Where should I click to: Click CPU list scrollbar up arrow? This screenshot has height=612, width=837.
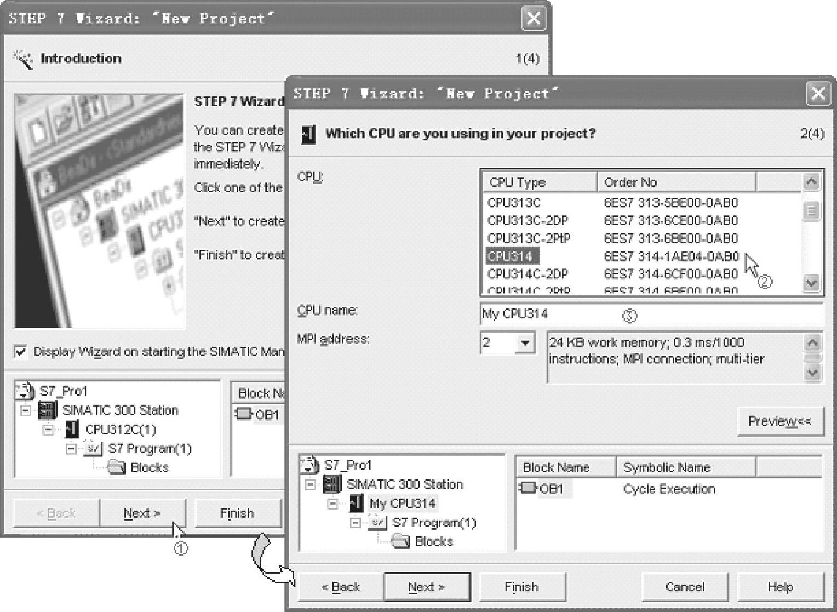(811, 181)
